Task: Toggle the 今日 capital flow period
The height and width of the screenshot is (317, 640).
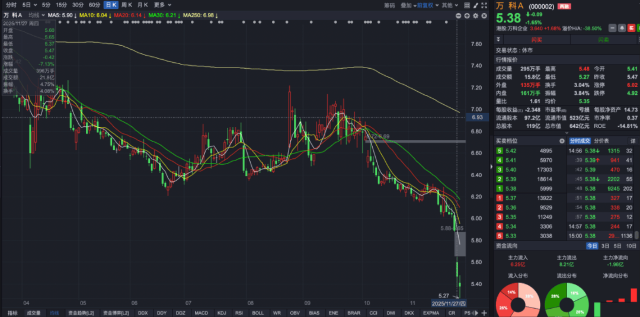Action: pyautogui.click(x=592, y=246)
